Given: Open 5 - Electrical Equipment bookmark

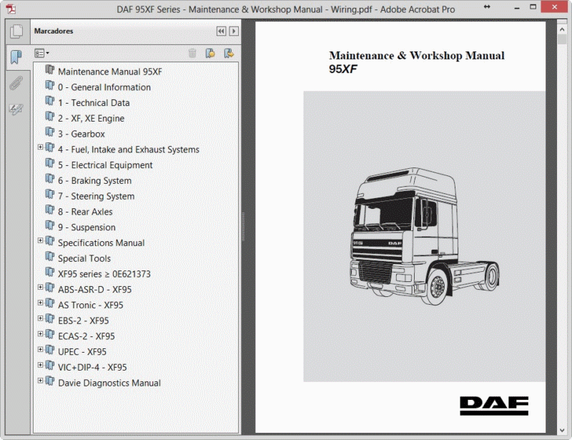Looking at the screenshot, I should (105, 165).
